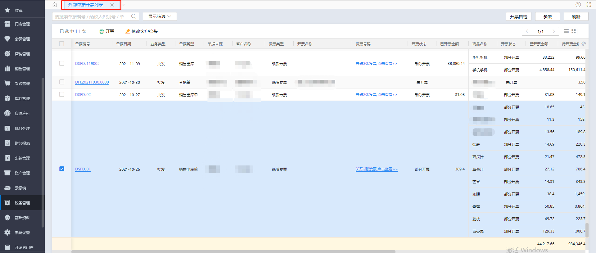Open 销售管理 bar chart icon
Viewport: 596px width, 253px height.
(7, 69)
